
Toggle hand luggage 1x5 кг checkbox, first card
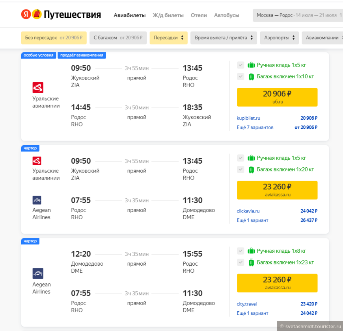point(240,65)
